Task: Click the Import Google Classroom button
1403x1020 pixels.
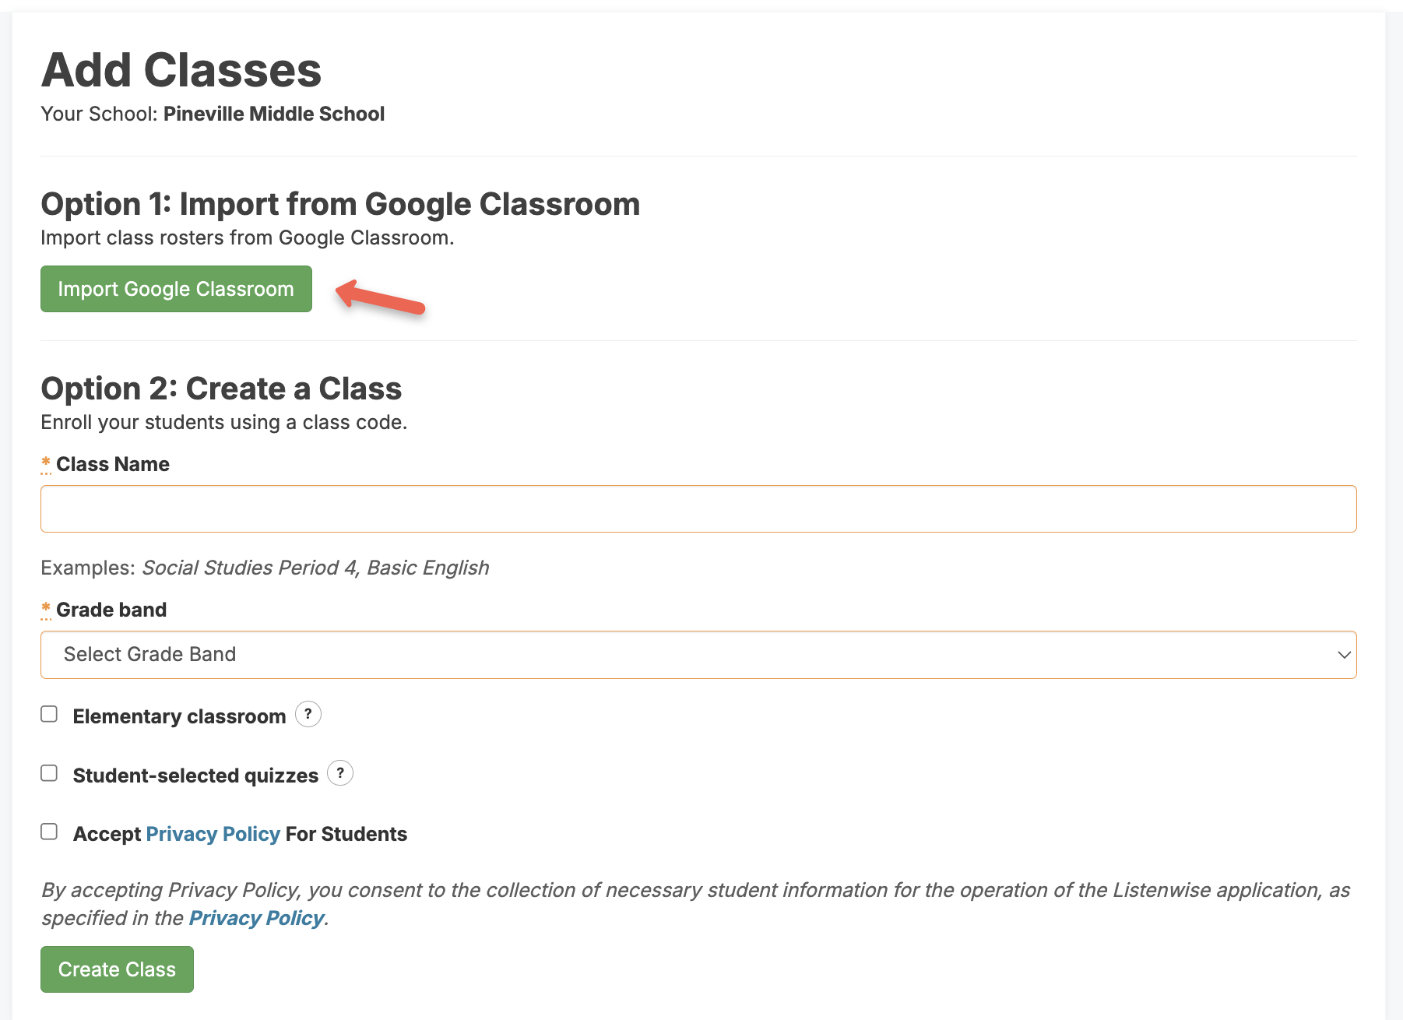Action: coord(176,289)
